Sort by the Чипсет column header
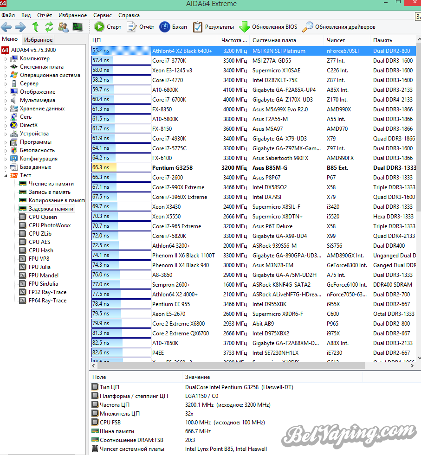The width and height of the screenshot is (421, 455). point(347,40)
